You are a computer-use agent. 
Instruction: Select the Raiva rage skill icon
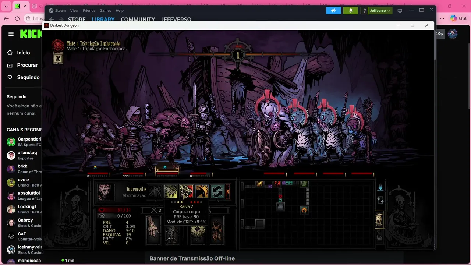pos(187,192)
